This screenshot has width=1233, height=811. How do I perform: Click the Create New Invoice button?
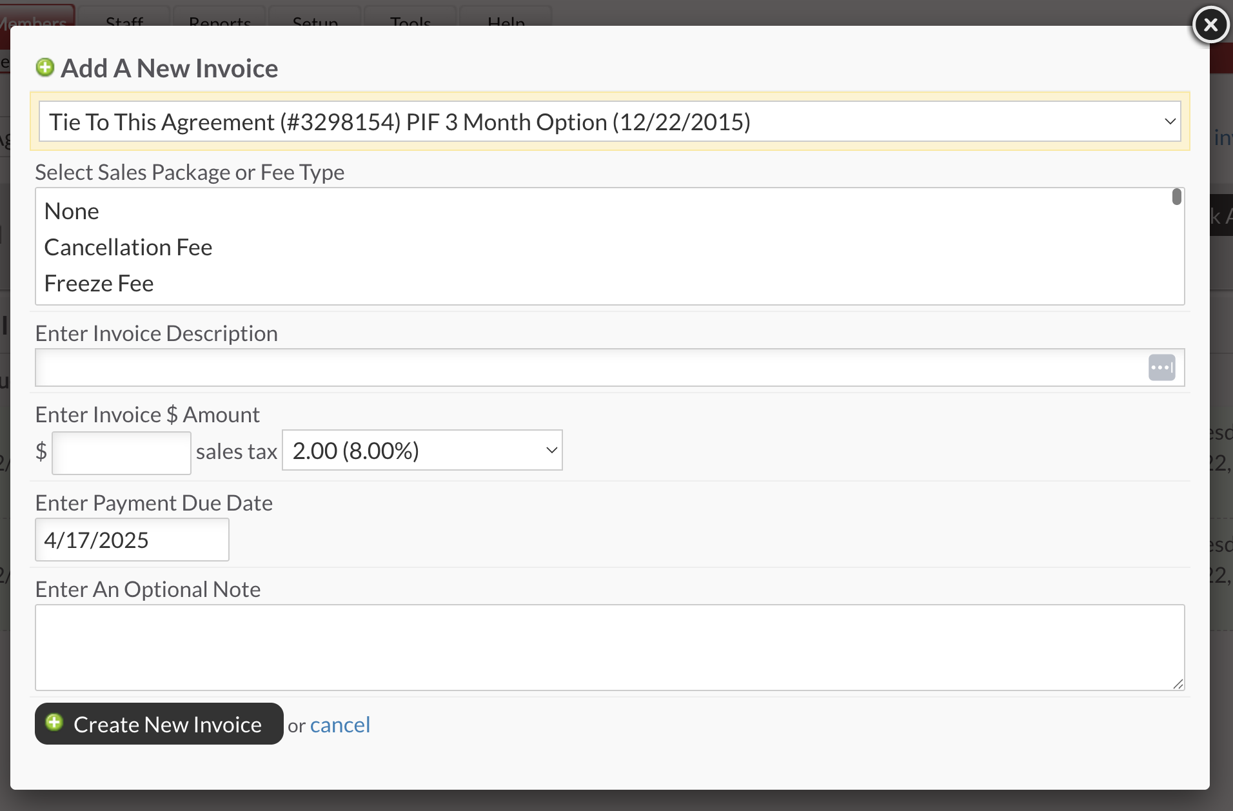[x=159, y=723]
